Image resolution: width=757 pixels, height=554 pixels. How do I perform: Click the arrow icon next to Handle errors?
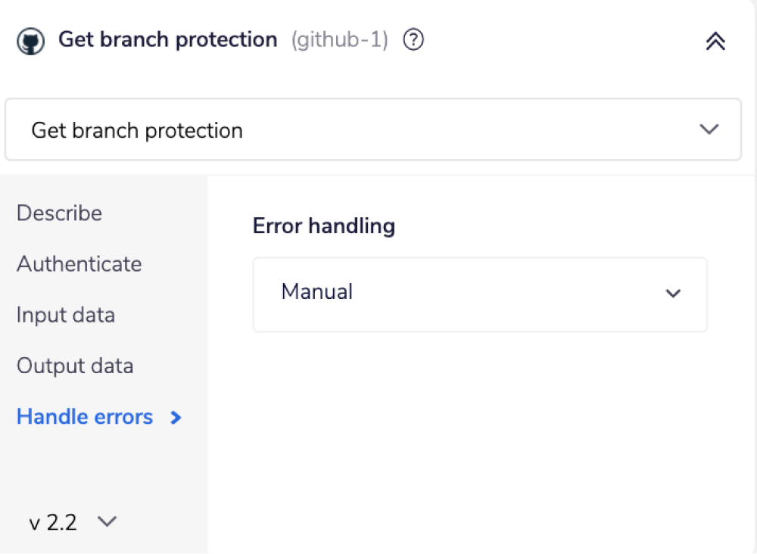coord(175,417)
